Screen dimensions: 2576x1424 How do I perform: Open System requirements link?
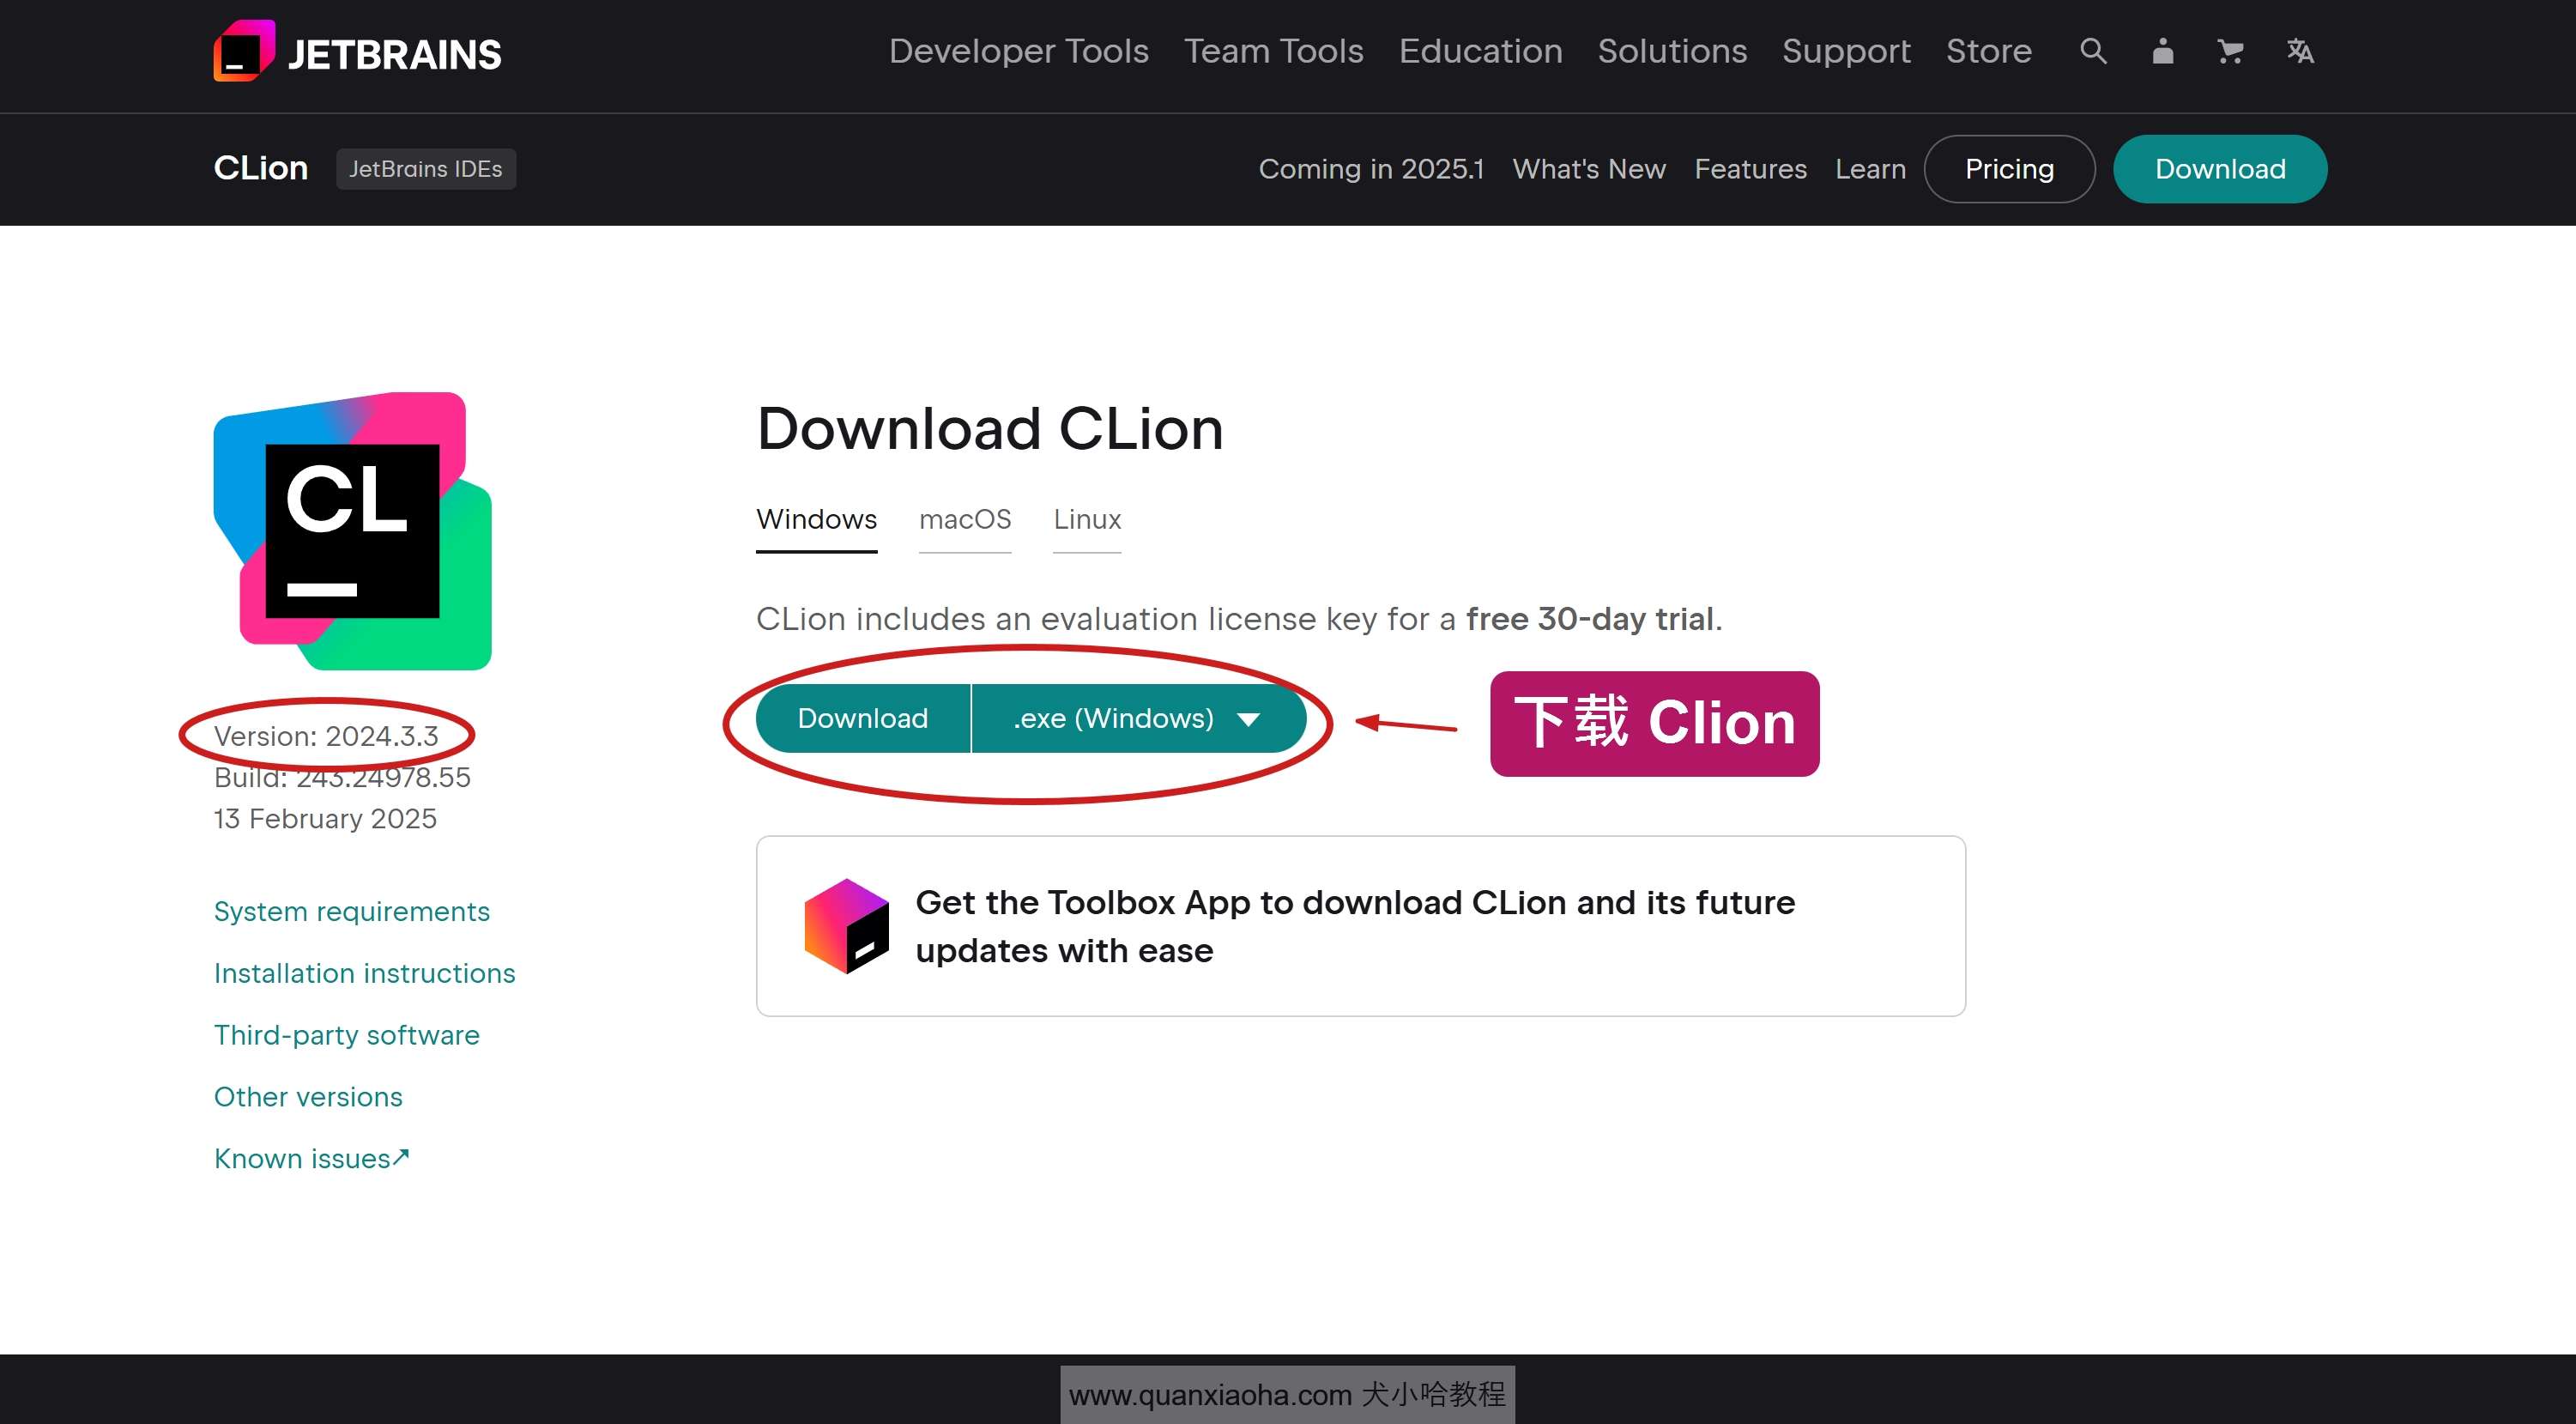pos(350,910)
